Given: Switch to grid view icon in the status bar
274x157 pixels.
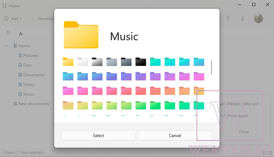Looking at the screenshot, I should (x=270, y=153).
